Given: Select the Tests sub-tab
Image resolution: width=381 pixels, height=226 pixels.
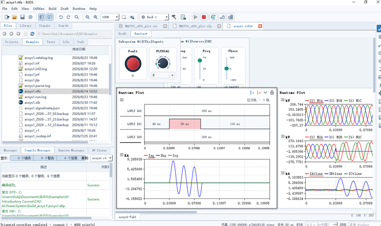Looking at the screenshot, I should click(x=51, y=42).
